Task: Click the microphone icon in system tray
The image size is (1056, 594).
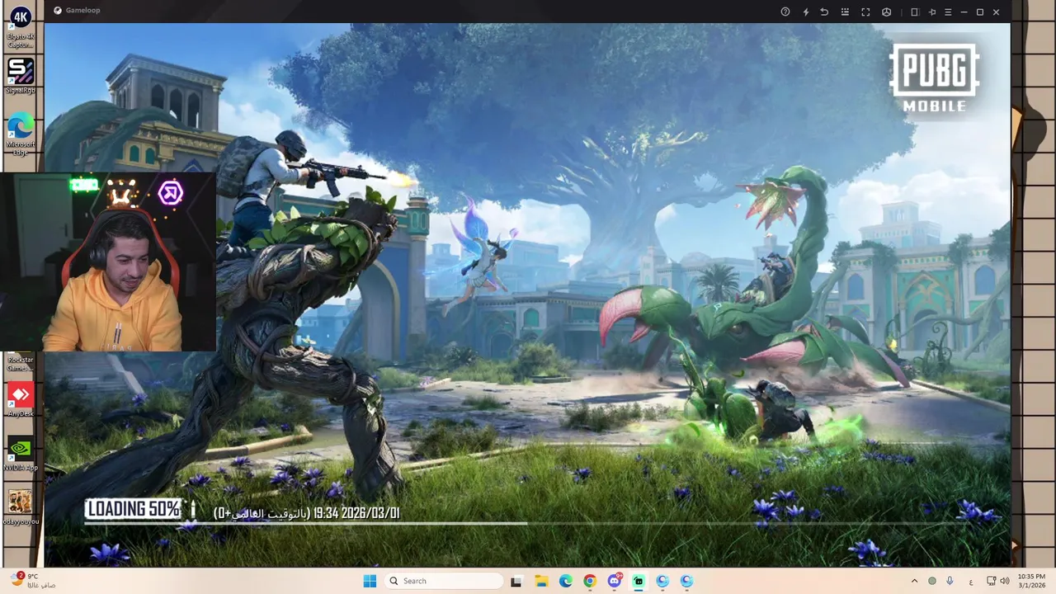Action: coord(950,581)
